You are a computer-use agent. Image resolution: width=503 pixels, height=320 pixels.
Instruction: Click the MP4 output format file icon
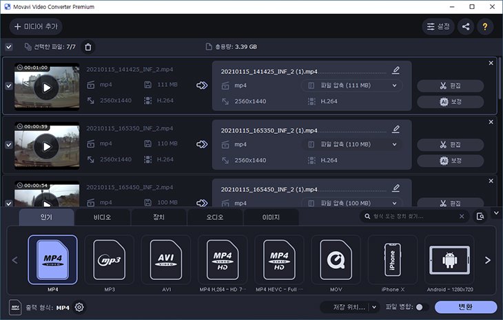click(15, 308)
